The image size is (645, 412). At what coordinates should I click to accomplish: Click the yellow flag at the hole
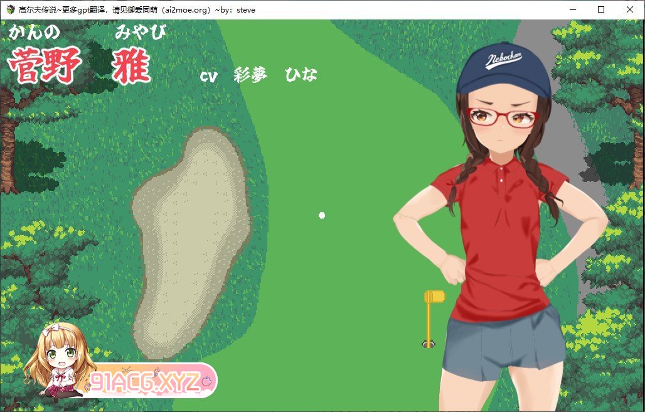(434, 297)
